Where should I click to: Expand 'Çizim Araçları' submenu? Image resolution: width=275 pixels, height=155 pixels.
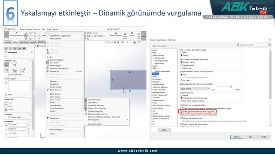click(66, 97)
